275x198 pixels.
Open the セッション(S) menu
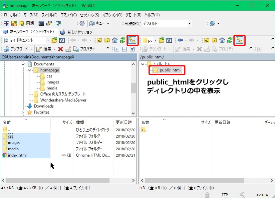(x=90, y=15)
